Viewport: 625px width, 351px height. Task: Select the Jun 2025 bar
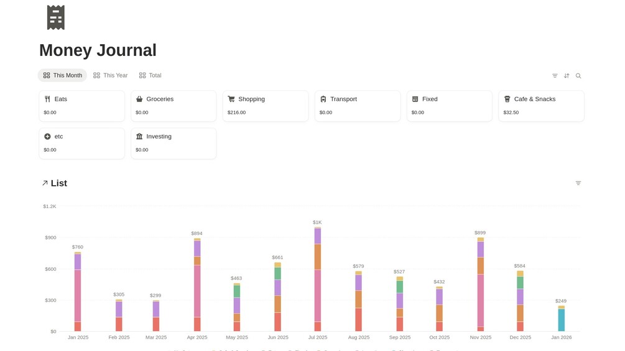tap(277, 297)
